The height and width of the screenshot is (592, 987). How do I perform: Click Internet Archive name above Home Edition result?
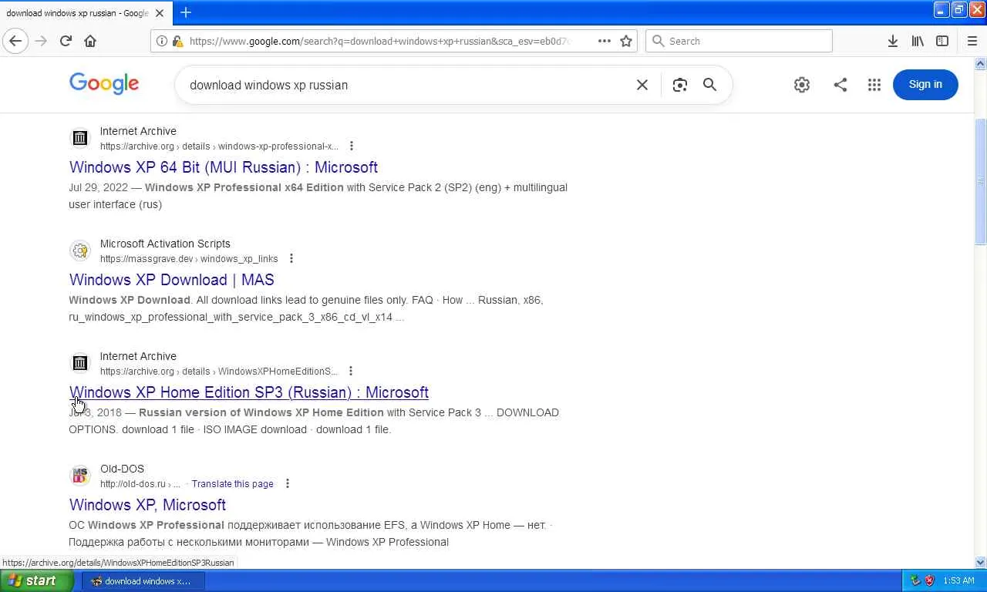(138, 356)
